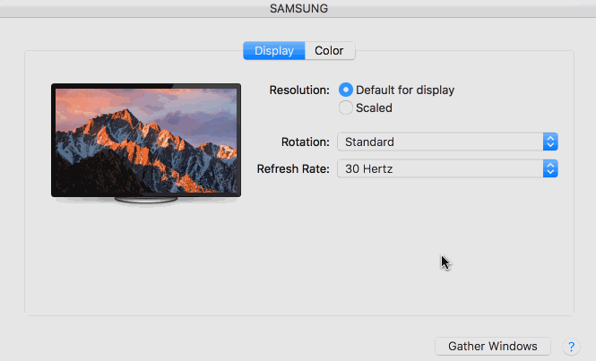Open the Rotation dropdown
Image resolution: width=596 pixels, height=361 pixels.
point(447,142)
